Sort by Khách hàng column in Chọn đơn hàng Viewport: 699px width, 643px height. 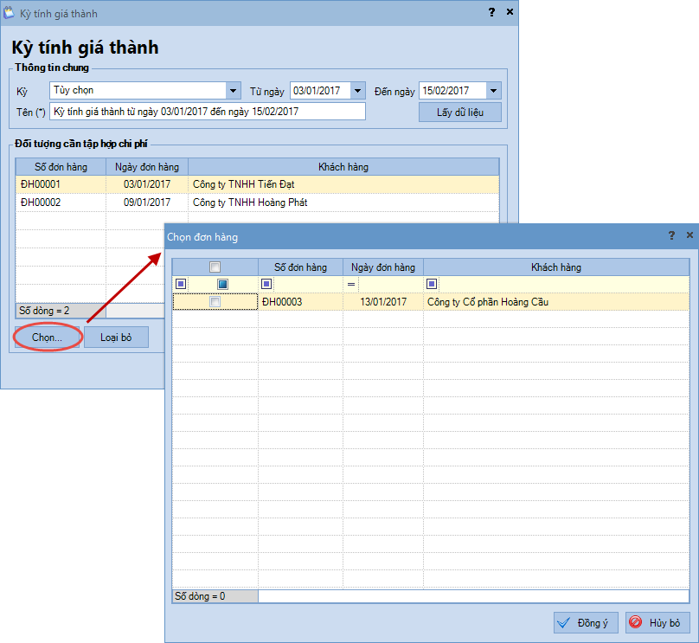coord(555,267)
